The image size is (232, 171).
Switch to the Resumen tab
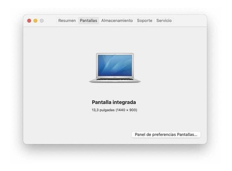(x=67, y=20)
